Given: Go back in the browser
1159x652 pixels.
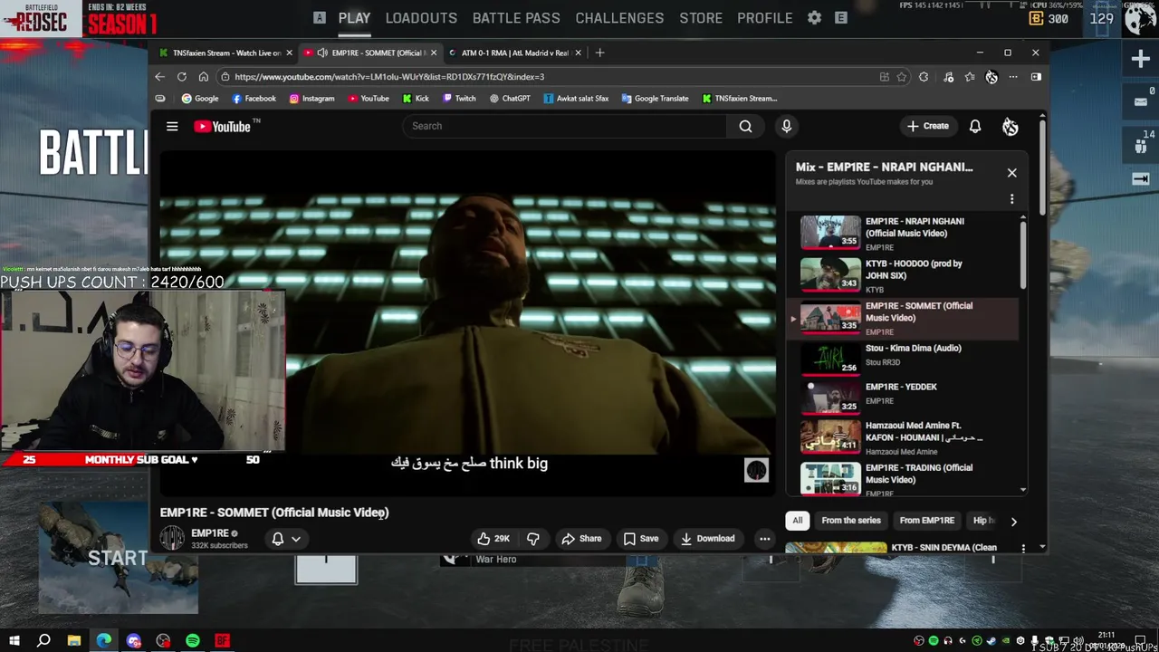Looking at the screenshot, I should tap(159, 77).
